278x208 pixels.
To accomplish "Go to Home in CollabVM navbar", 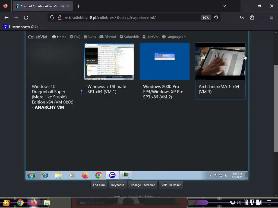I will [59, 37].
